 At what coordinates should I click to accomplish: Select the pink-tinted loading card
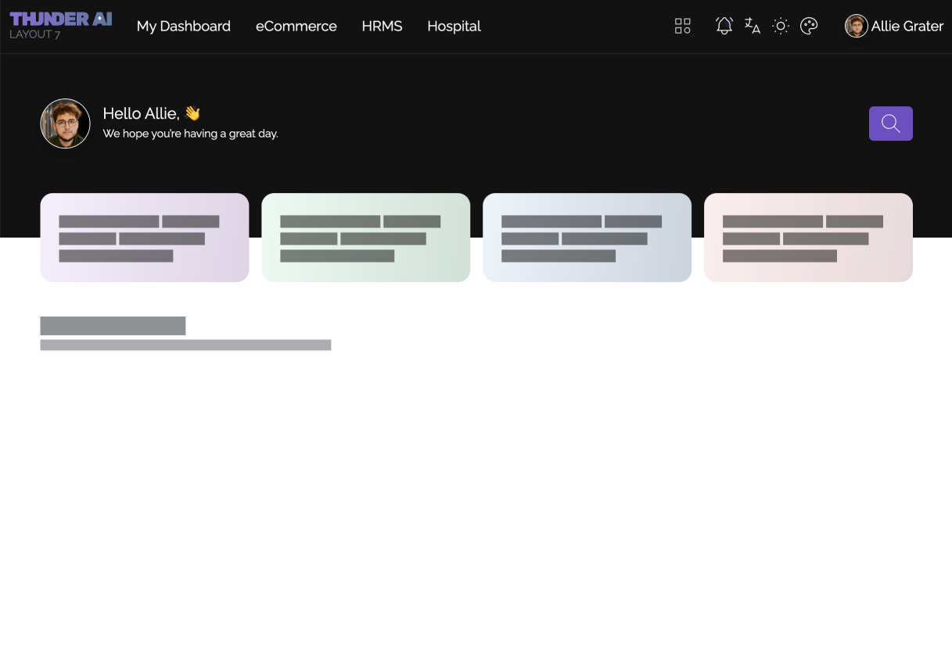[x=808, y=238]
